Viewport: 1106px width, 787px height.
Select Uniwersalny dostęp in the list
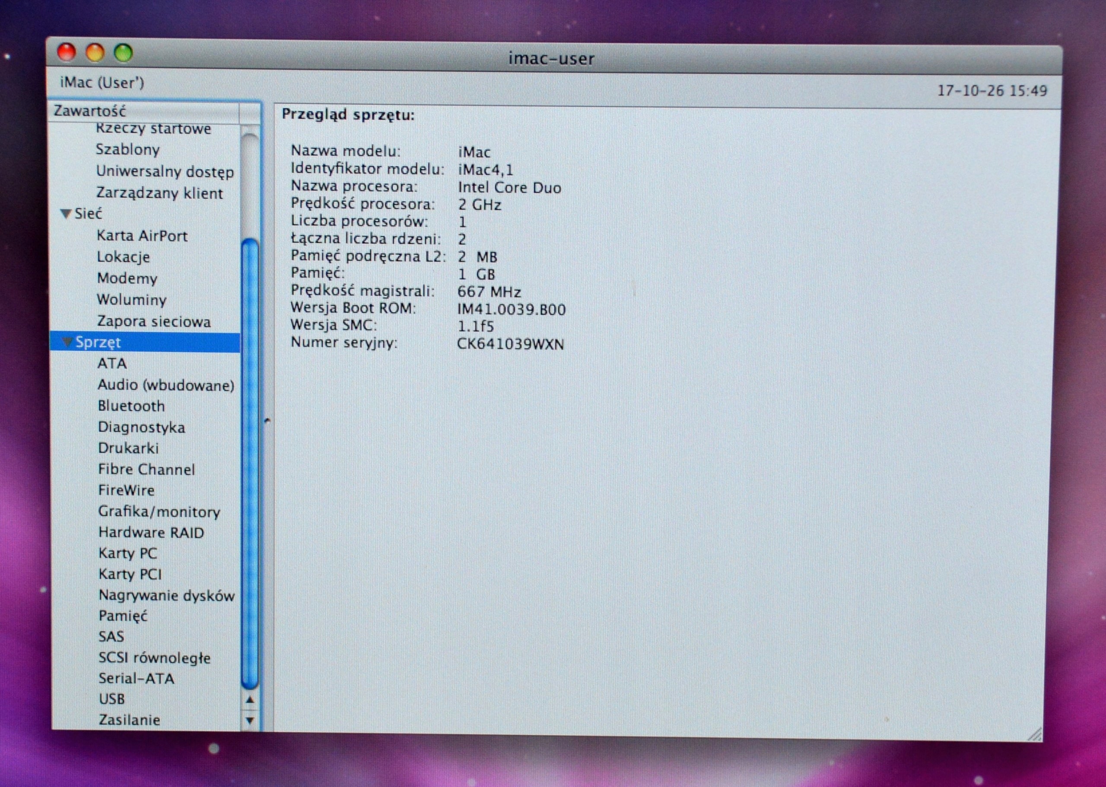tap(165, 171)
